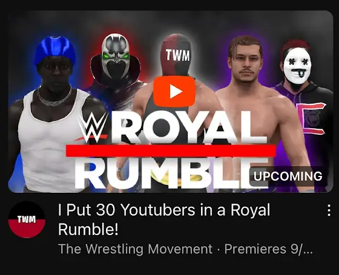Image resolution: width=339 pixels, height=275 pixels.
Task: Click the Premieres date text
Action: [268, 249]
